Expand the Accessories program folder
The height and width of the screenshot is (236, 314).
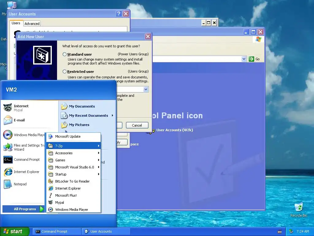coord(74,153)
